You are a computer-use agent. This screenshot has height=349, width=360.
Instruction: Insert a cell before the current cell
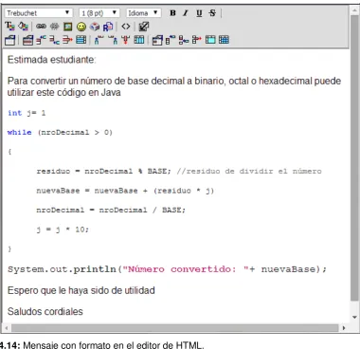171,40
